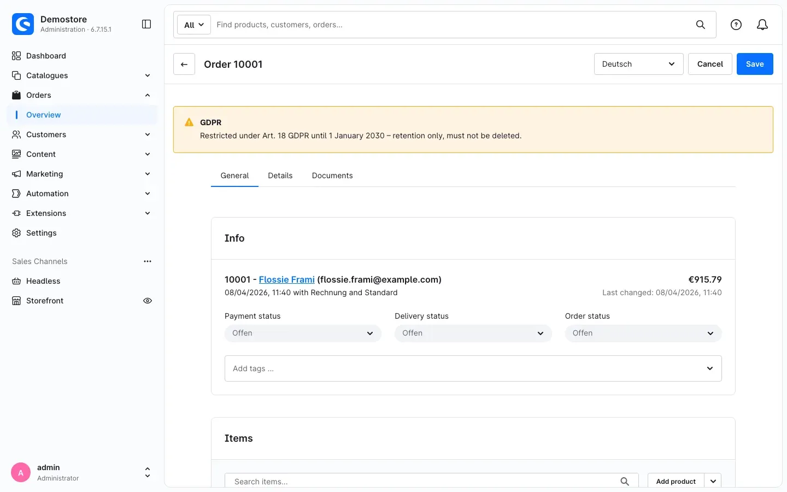The image size is (787, 492).
Task: Expand the Catalogues menu chevron
Action: coord(148,75)
